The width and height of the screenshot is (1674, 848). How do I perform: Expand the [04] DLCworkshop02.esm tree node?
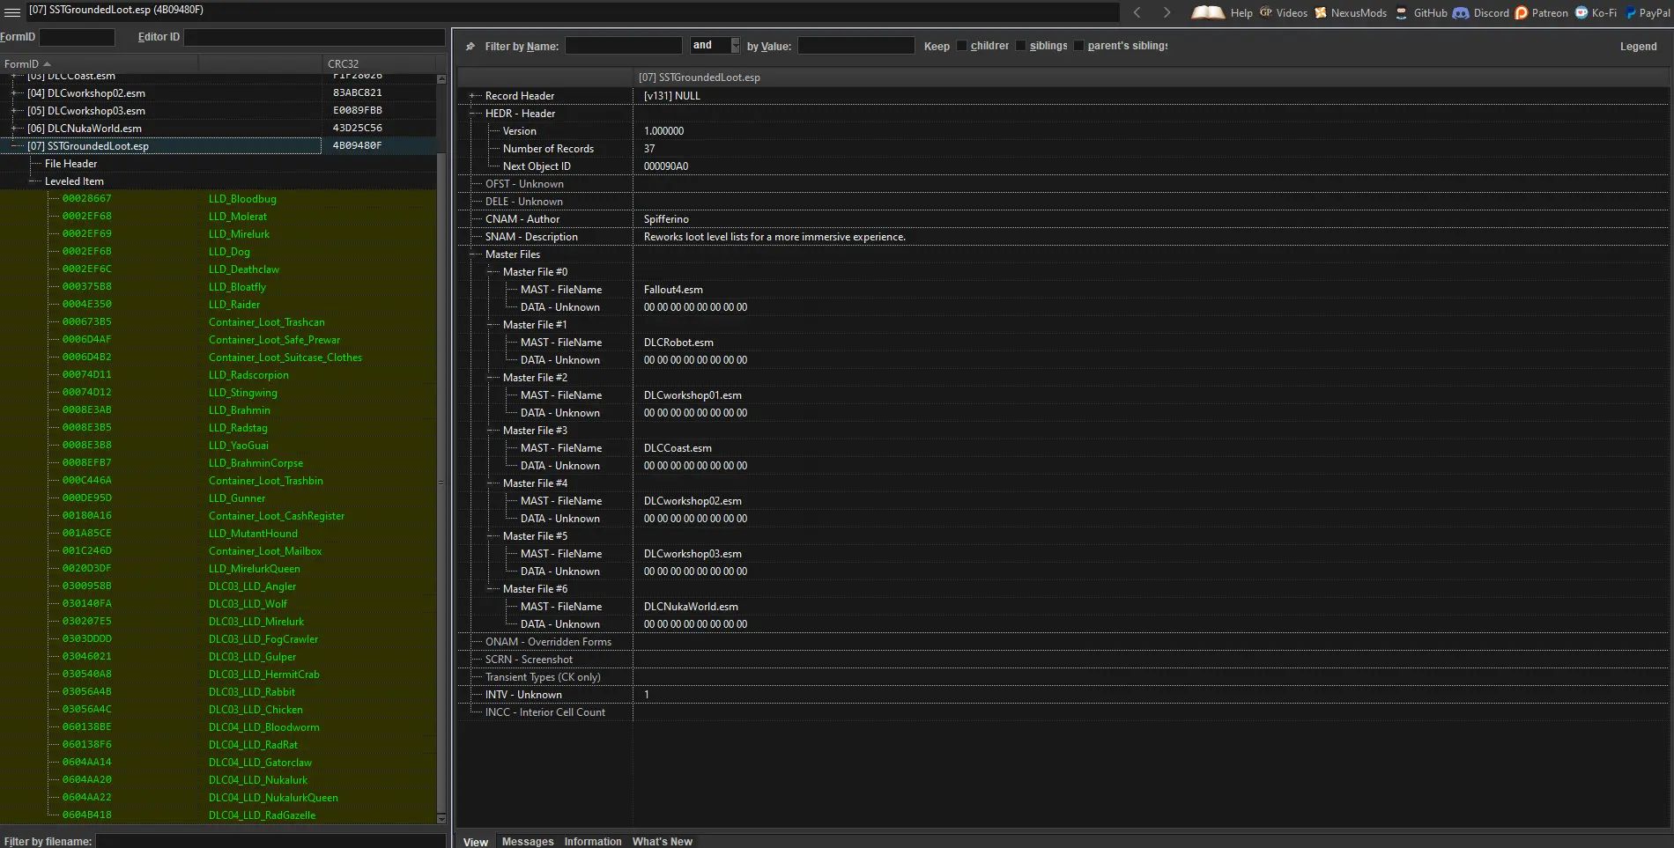tap(14, 93)
